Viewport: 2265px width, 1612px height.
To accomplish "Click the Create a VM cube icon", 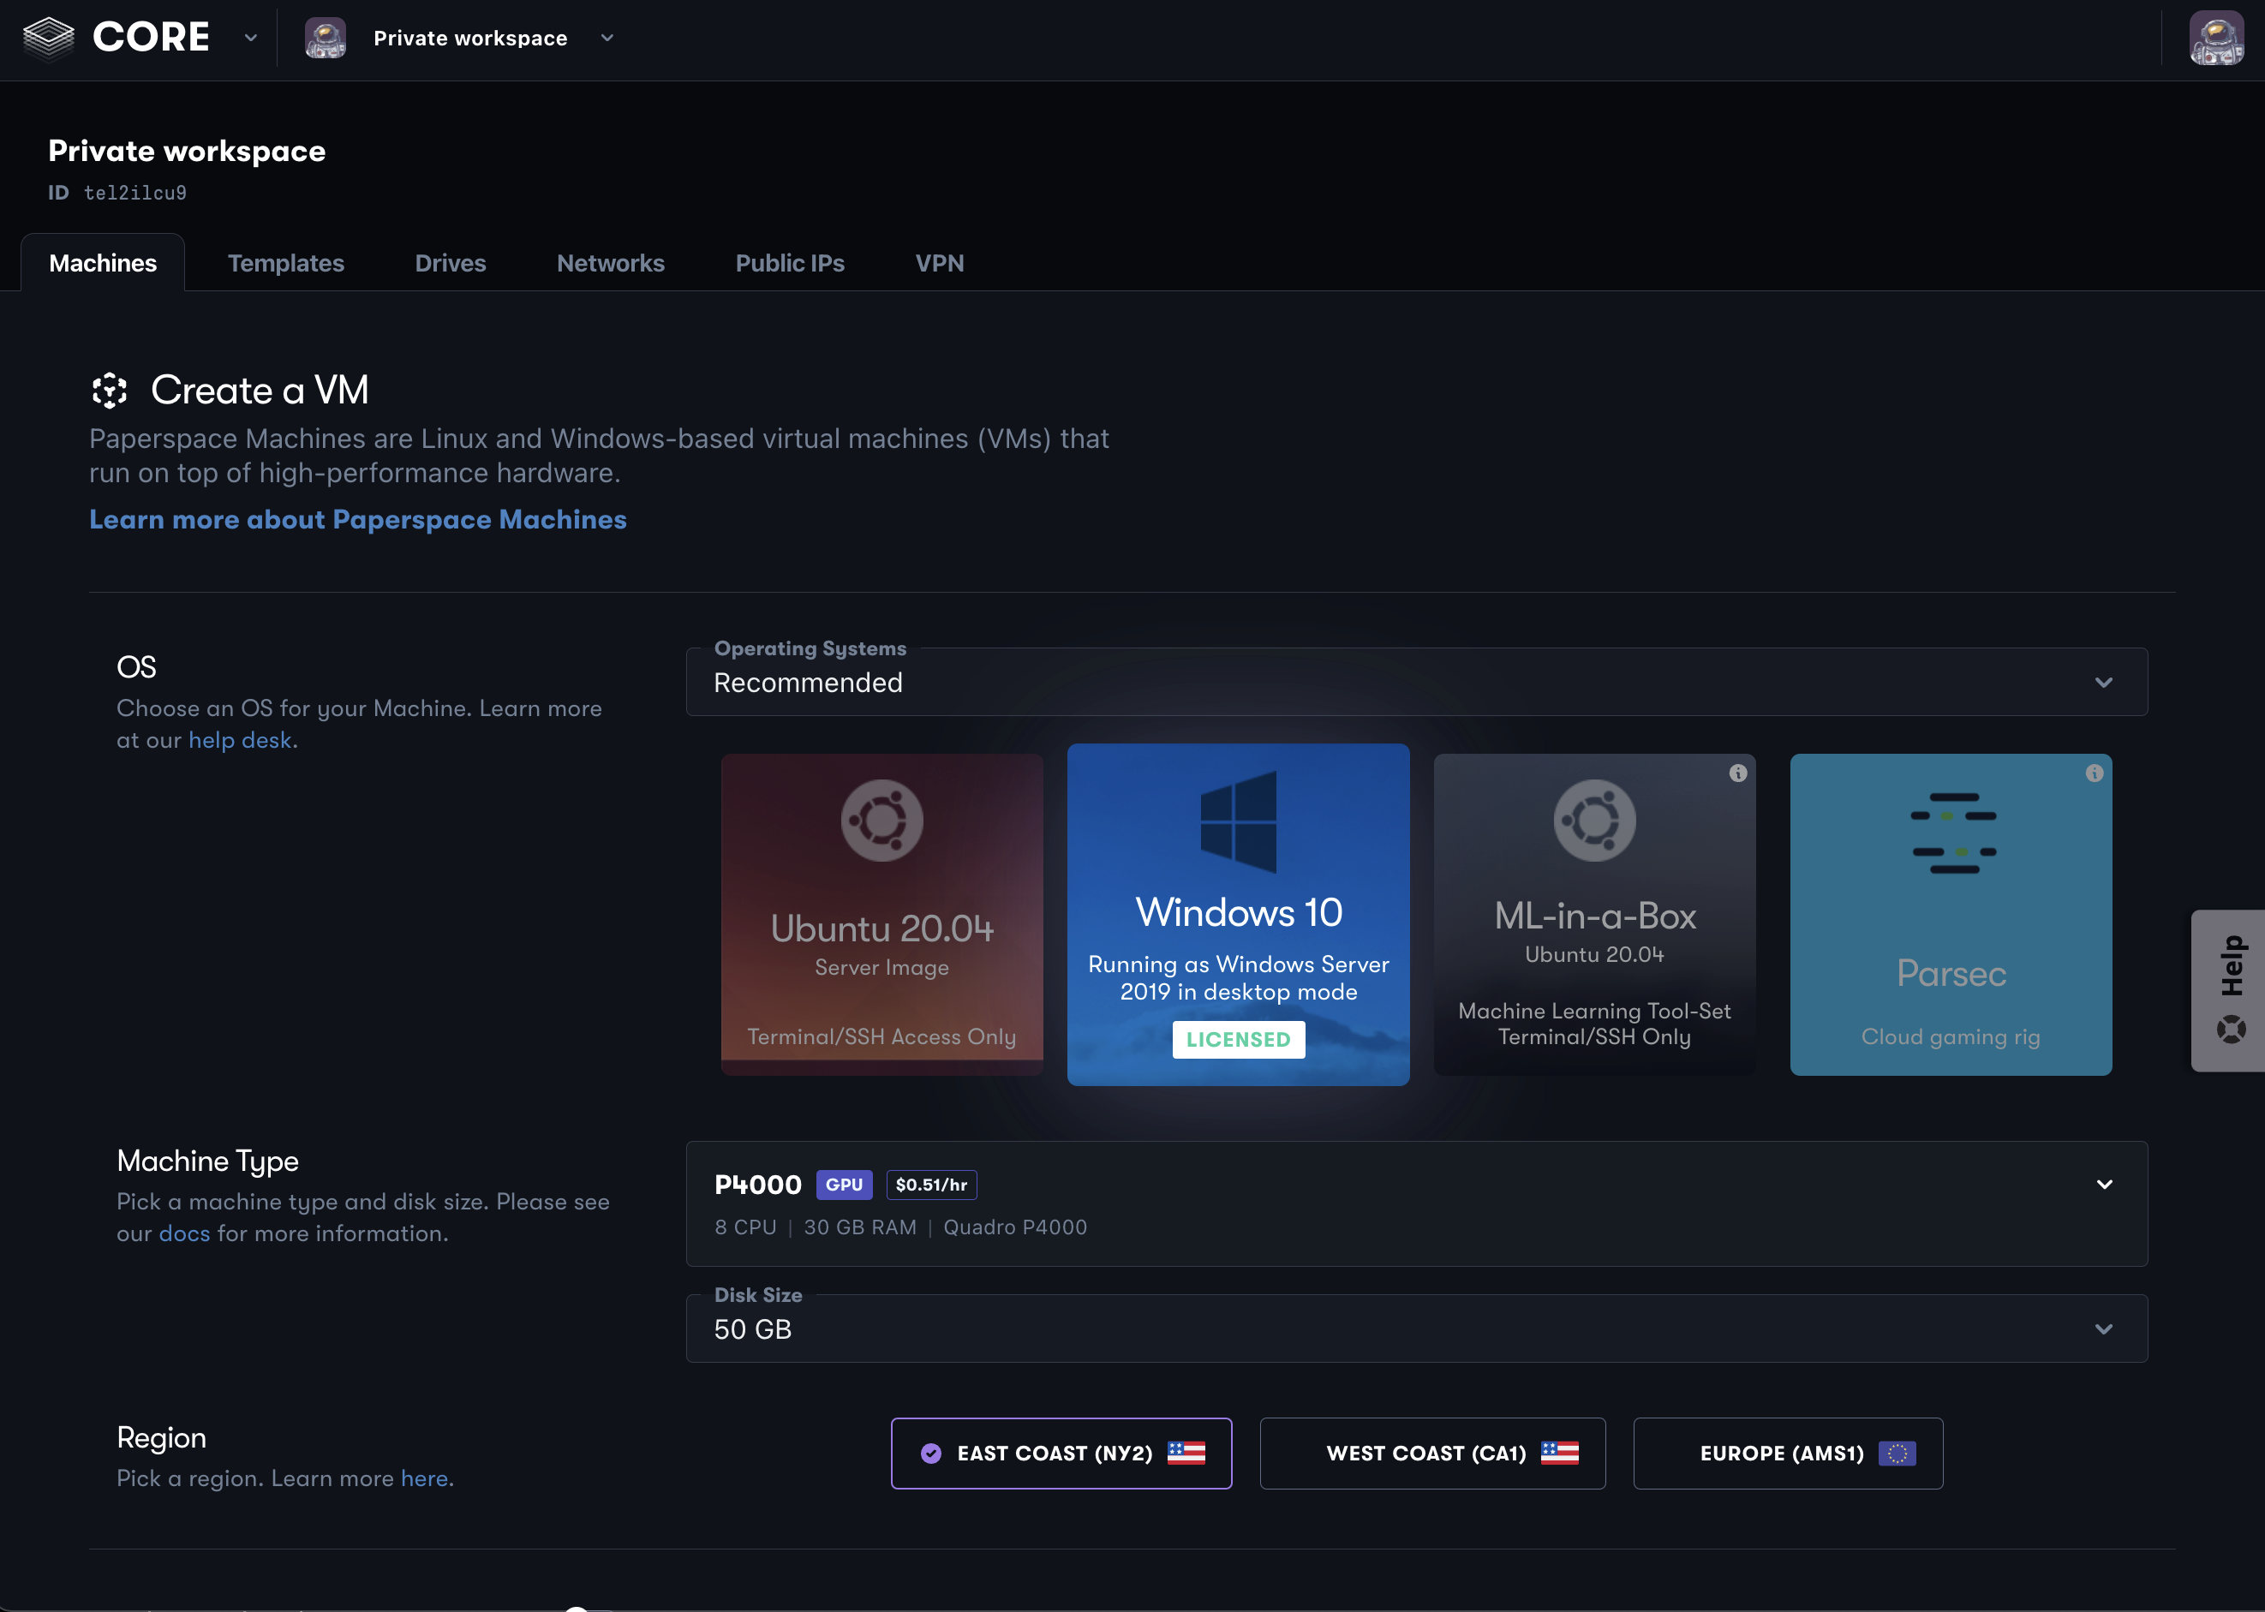I will [109, 390].
